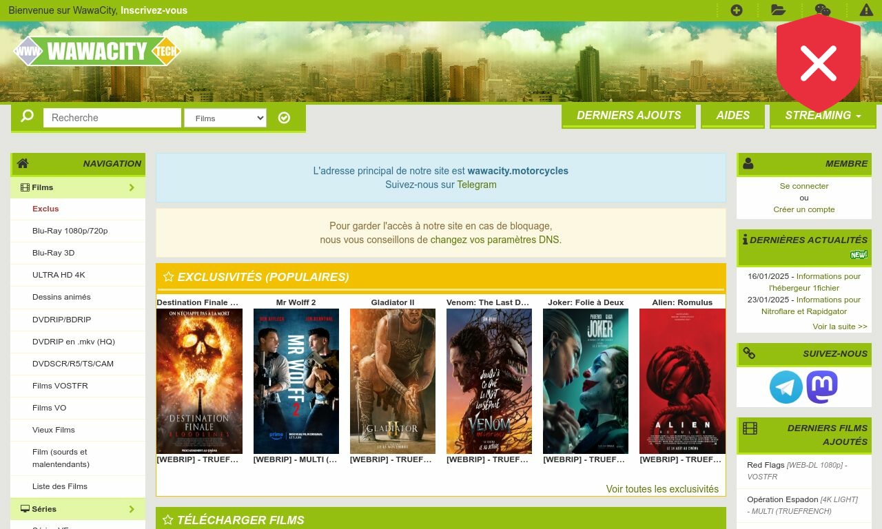Select Dessins animés category
882x529 pixels.
pyautogui.click(x=61, y=297)
